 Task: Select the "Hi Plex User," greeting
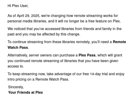coord(18,6)
